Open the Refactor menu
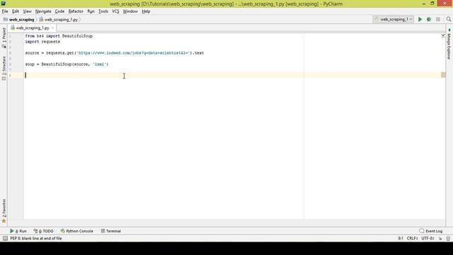 click(76, 11)
